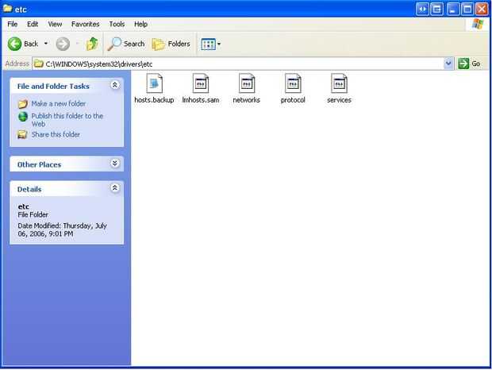
Task: Click the File and Folder Tasks header
Action: tap(53, 87)
